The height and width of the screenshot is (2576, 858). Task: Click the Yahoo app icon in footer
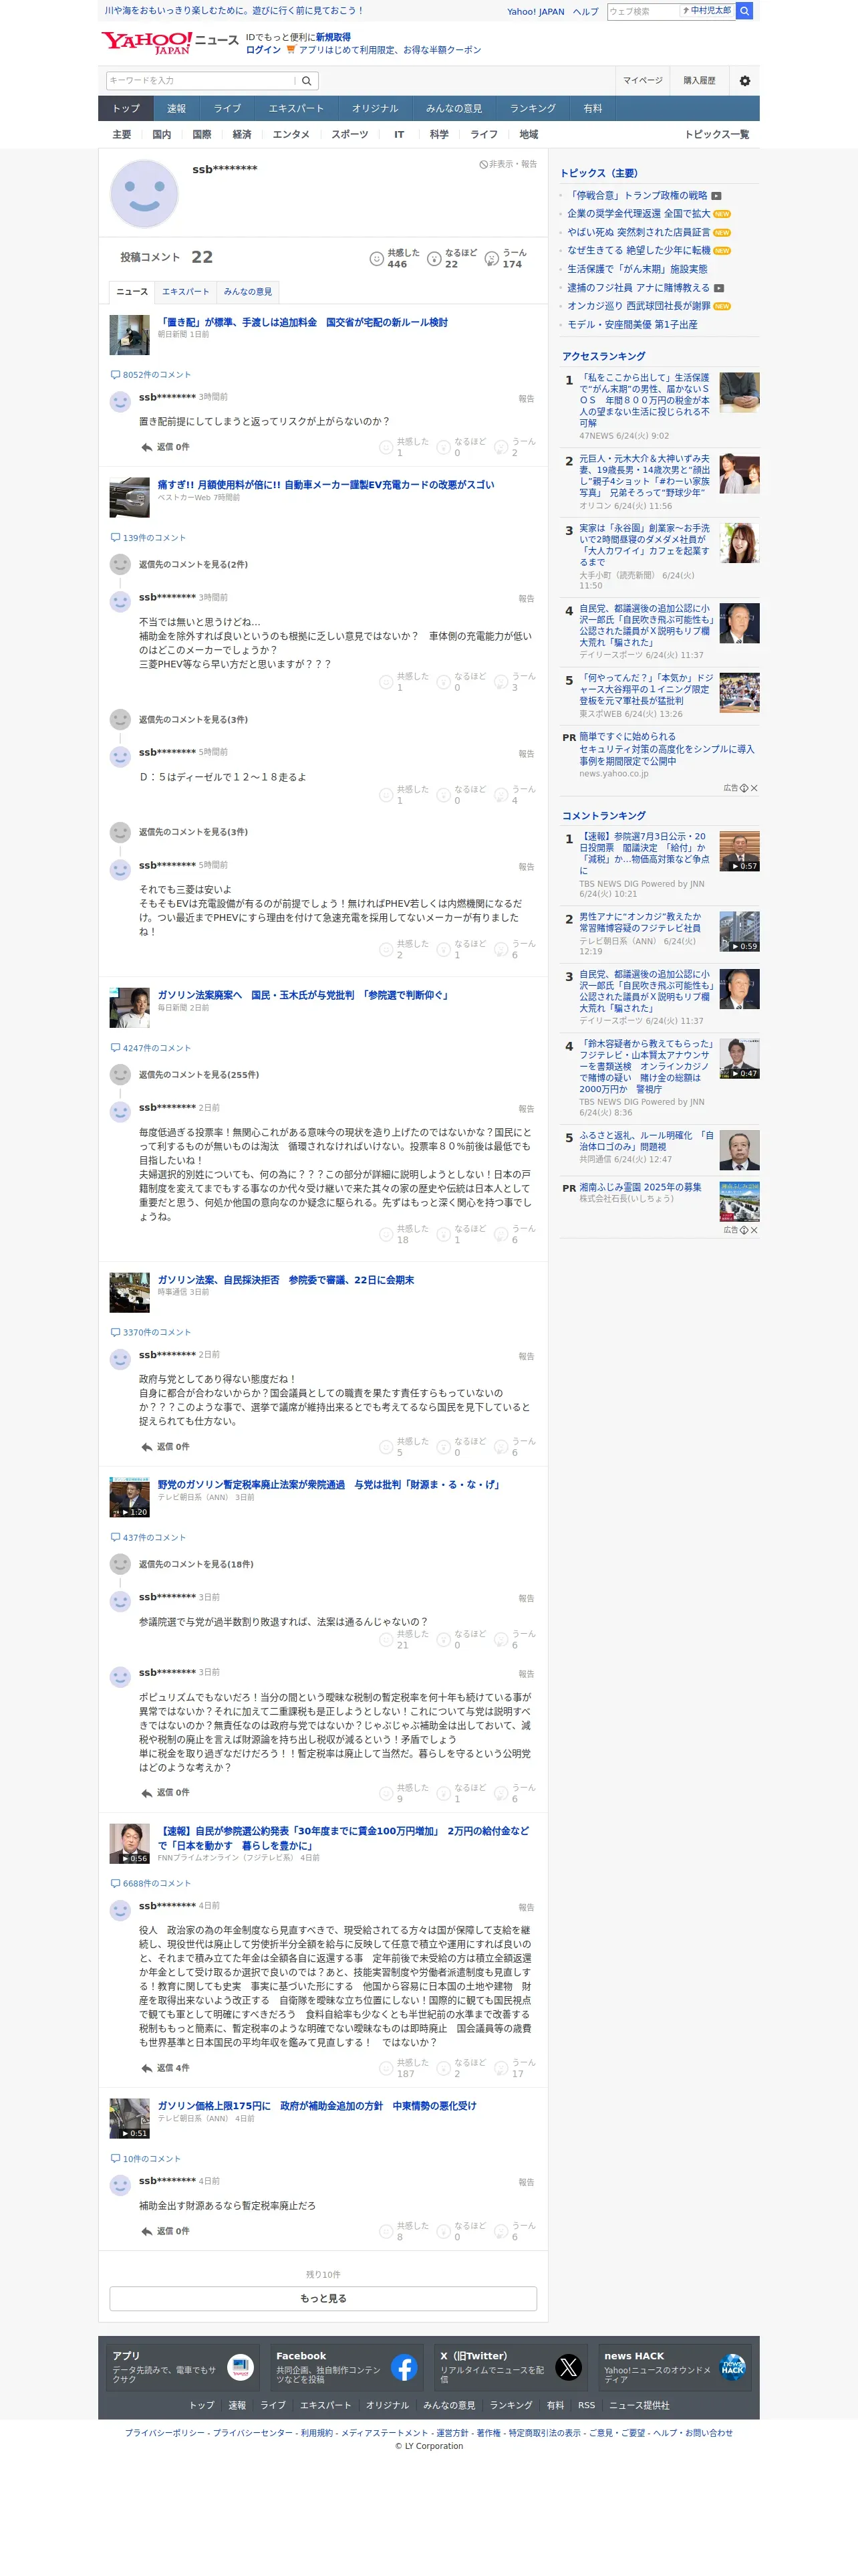coord(241,2367)
